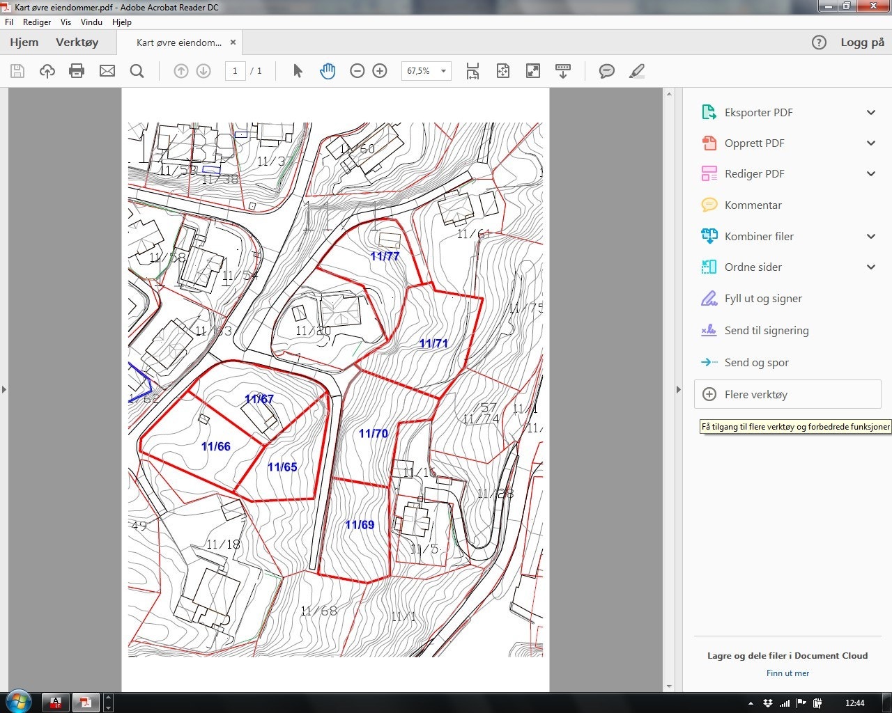
Task: Add a comment sticky note
Action: click(x=607, y=71)
